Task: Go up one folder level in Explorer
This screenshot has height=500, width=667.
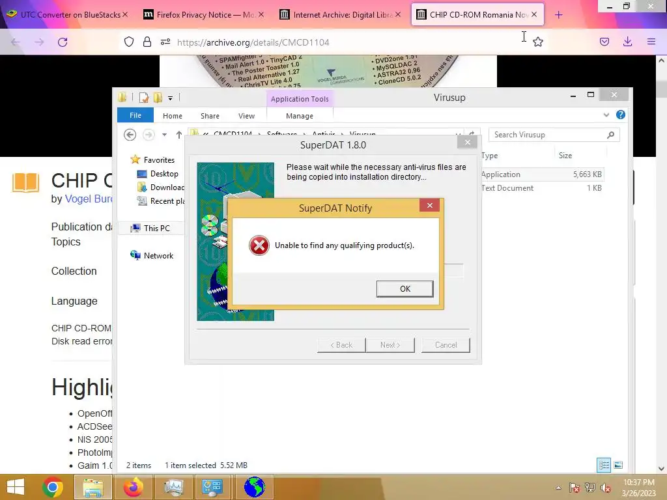Action: [178, 135]
